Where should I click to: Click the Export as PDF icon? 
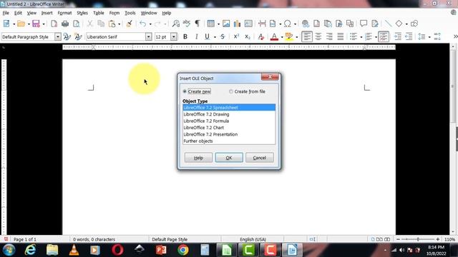click(54, 24)
